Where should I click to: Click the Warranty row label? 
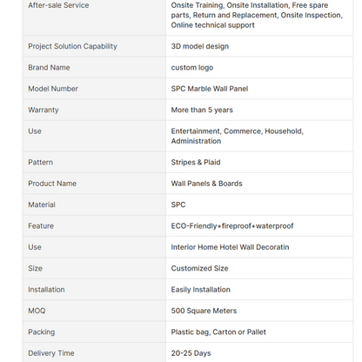pos(44,110)
